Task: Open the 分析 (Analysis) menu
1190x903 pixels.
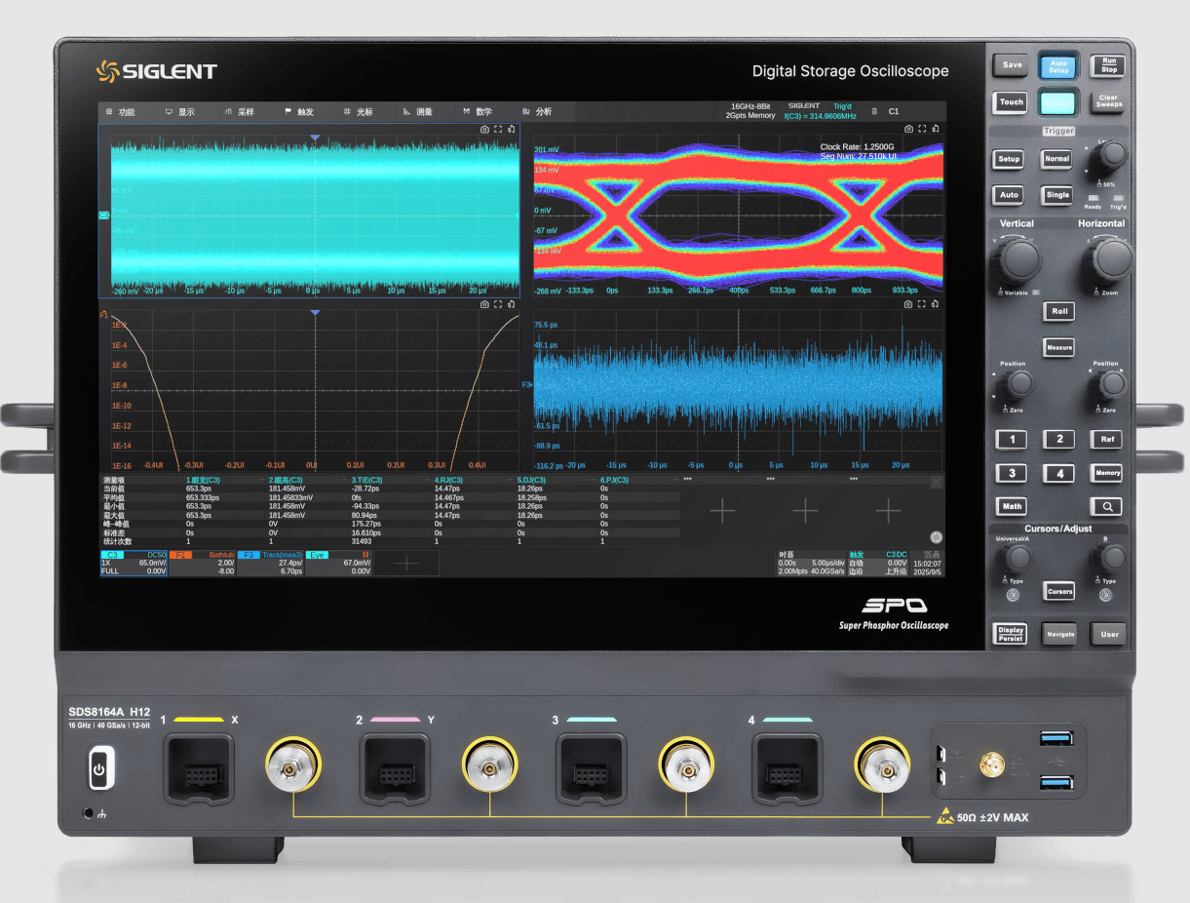Action: point(537,112)
